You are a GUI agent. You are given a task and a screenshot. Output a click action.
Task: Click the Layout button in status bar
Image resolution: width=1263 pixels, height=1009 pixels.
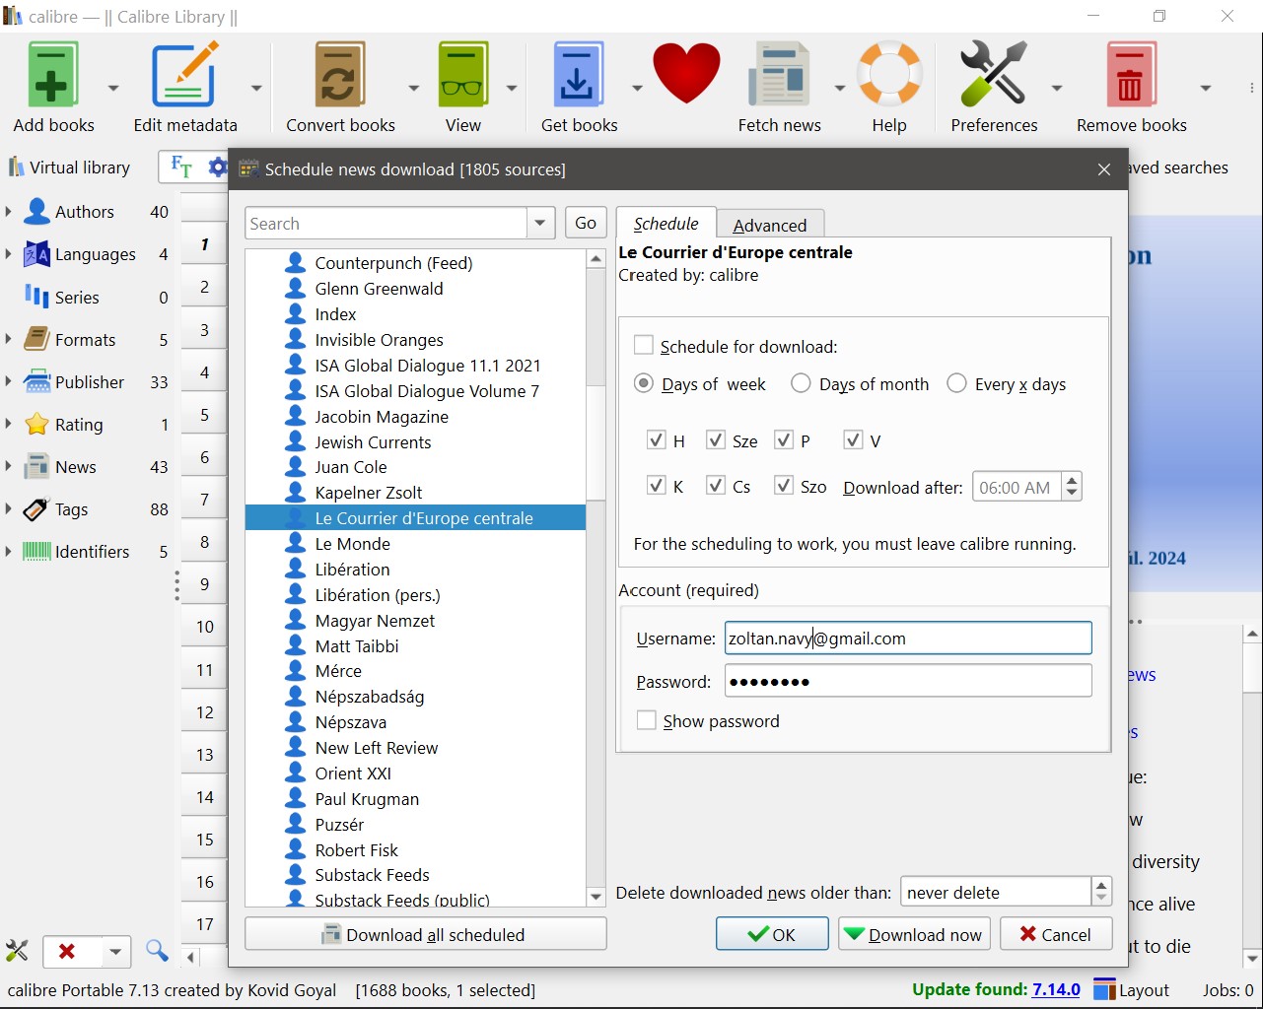(1132, 990)
